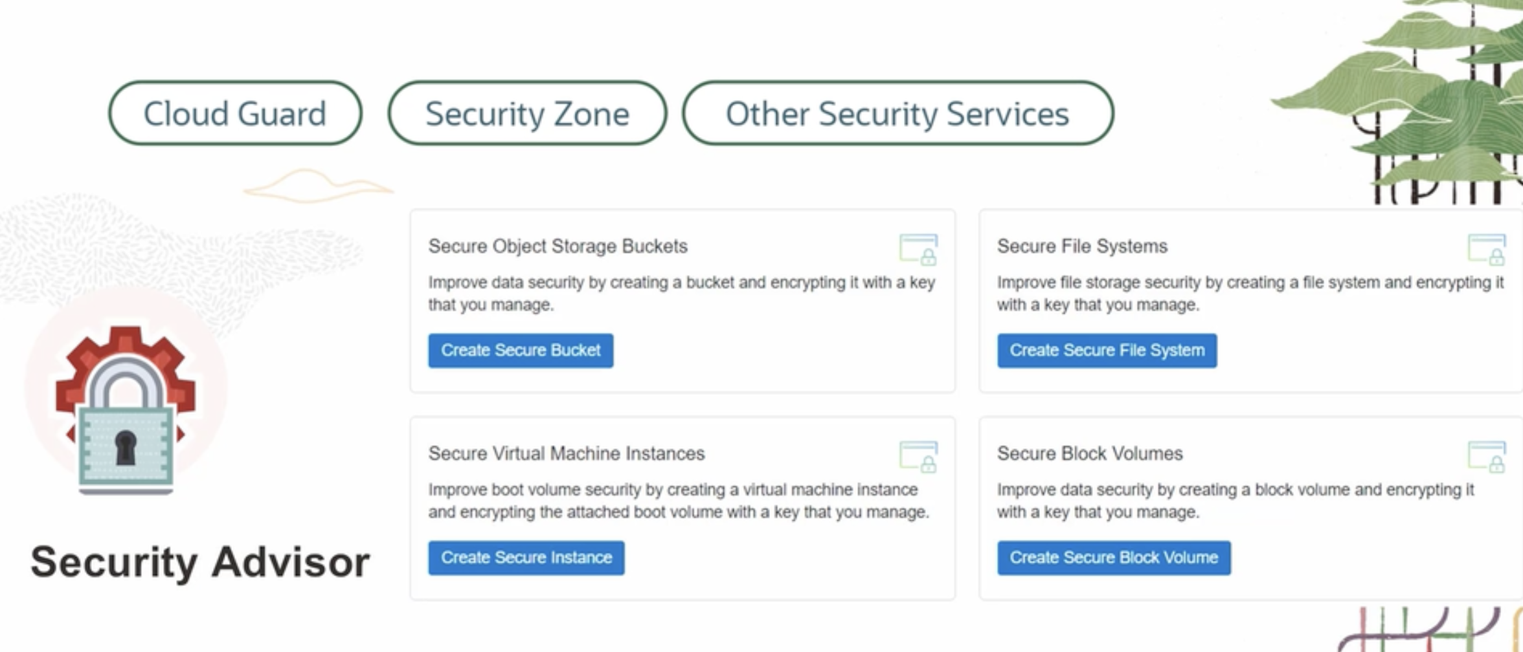Click the Security Advisor title text
Image resolution: width=1523 pixels, height=652 pixels.
[x=199, y=561]
